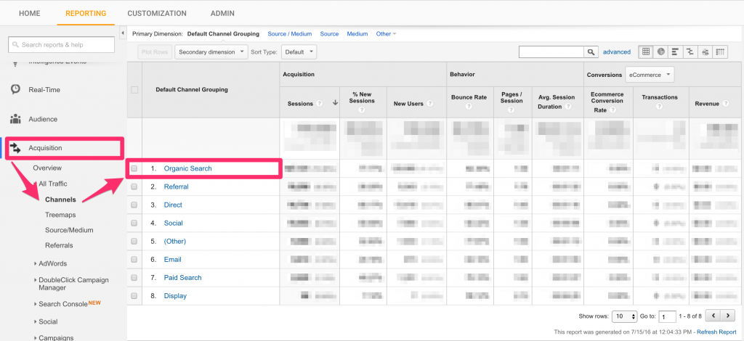The height and width of the screenshot is (341, 744).
Task: Click the table search magnifier button
Action: point(591,52)
